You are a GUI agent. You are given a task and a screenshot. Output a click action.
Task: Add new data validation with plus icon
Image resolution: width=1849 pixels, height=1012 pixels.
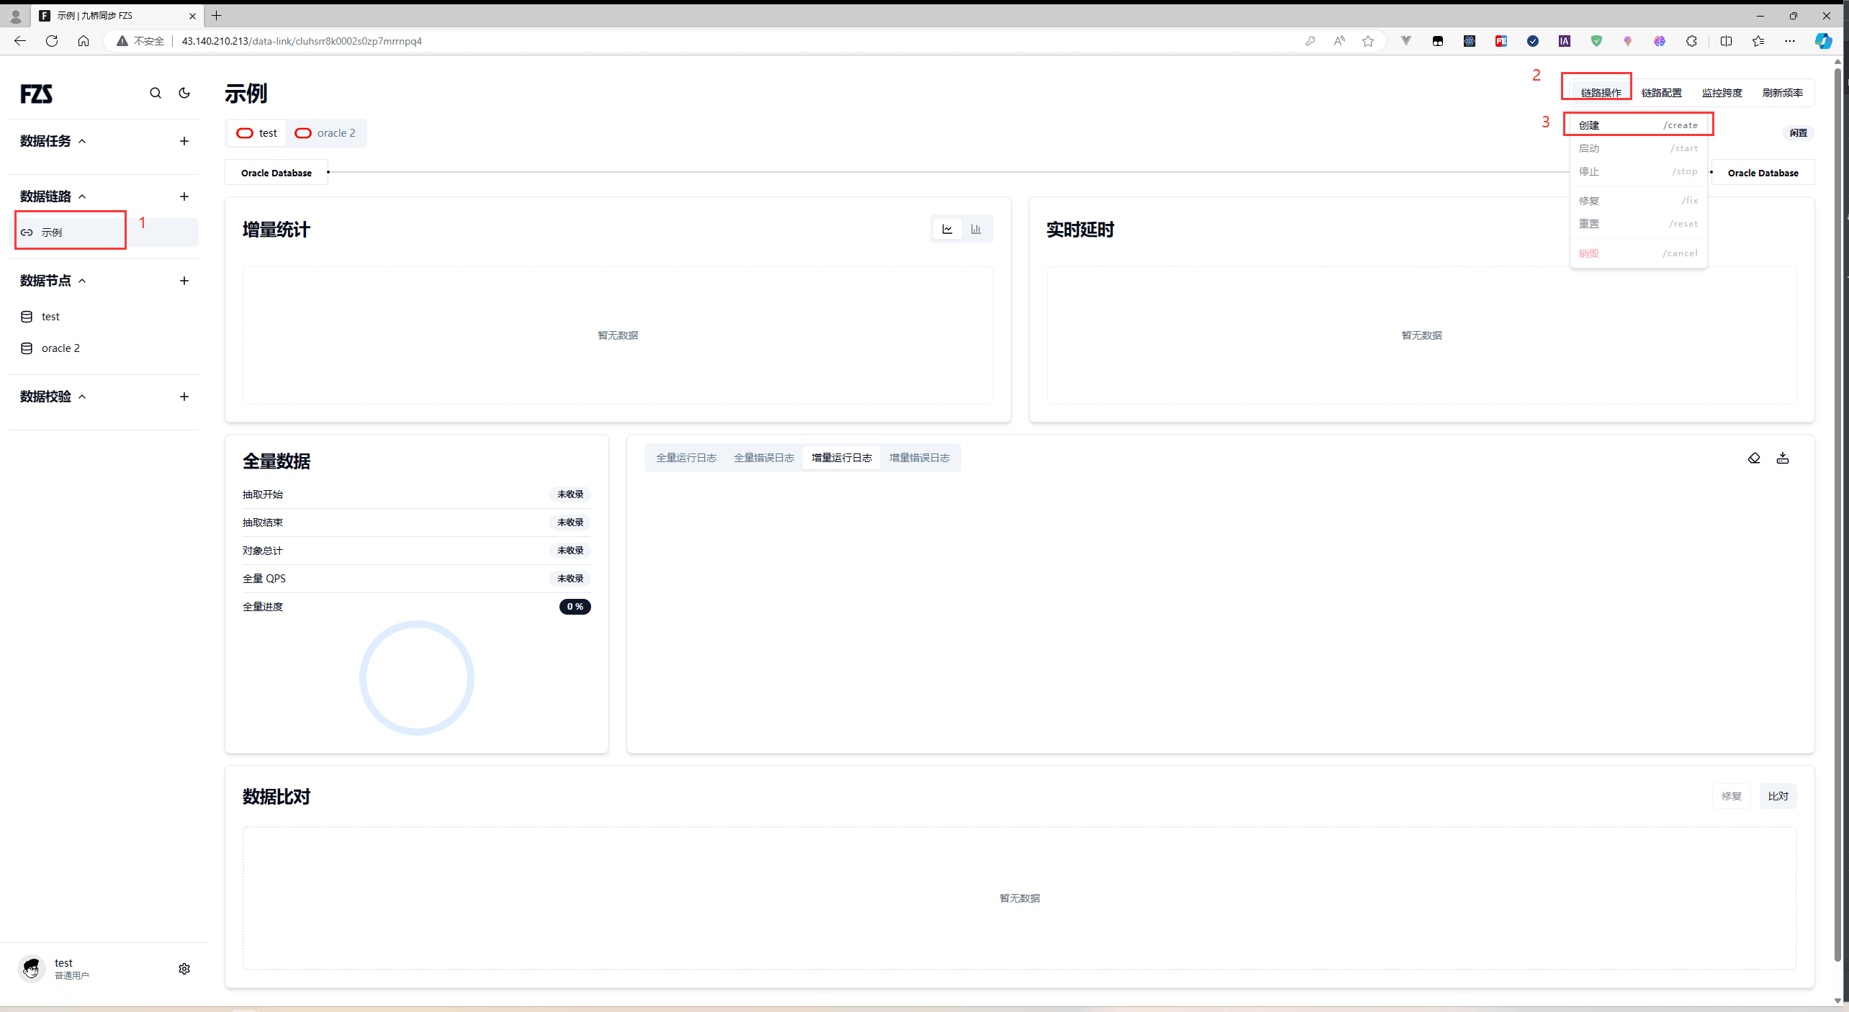tap(184, 397)
